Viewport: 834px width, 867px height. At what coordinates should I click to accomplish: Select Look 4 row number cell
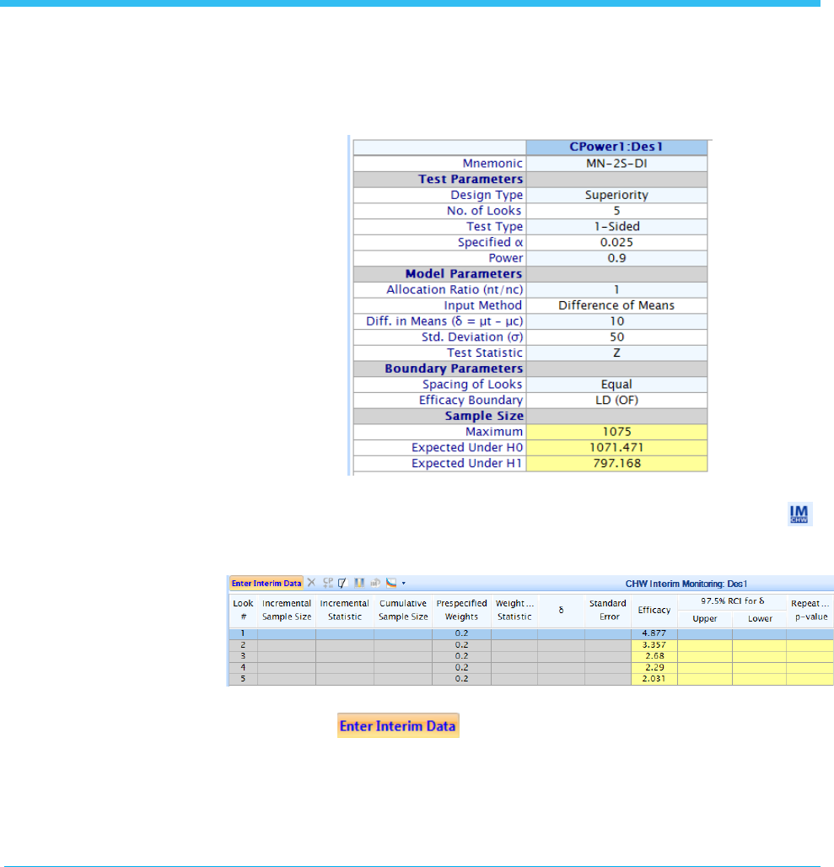(x=243, y=667)
